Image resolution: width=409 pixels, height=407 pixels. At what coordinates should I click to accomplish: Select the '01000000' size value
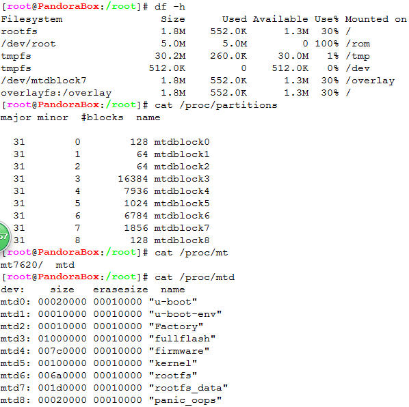[x=62, y=339]
